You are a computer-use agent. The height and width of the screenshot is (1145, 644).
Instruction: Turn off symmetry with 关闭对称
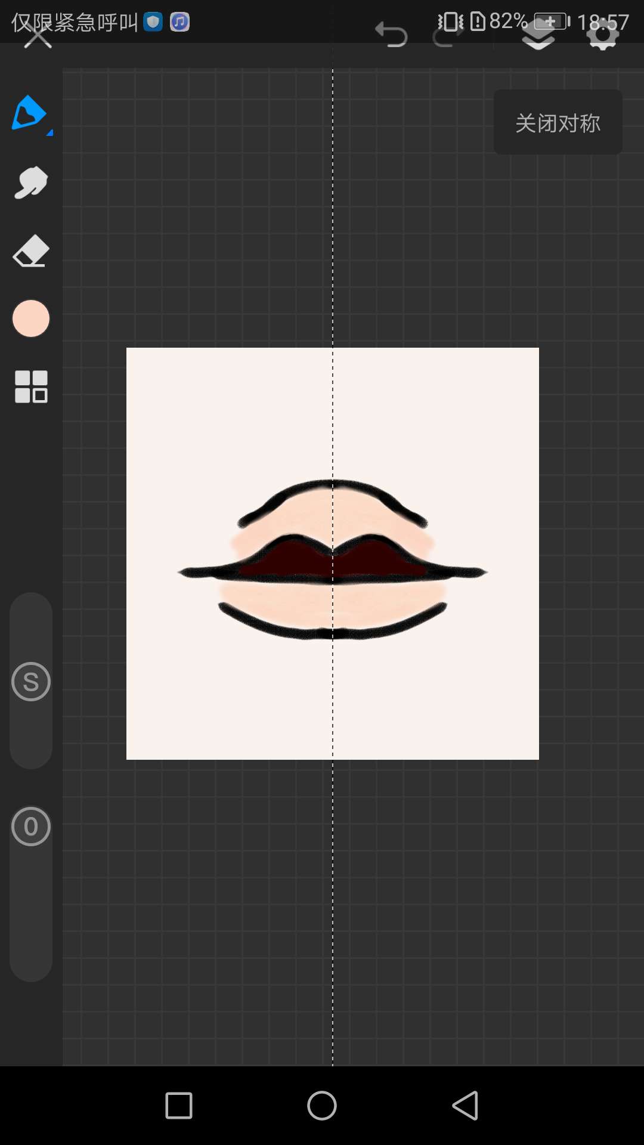tap(558, 123)
